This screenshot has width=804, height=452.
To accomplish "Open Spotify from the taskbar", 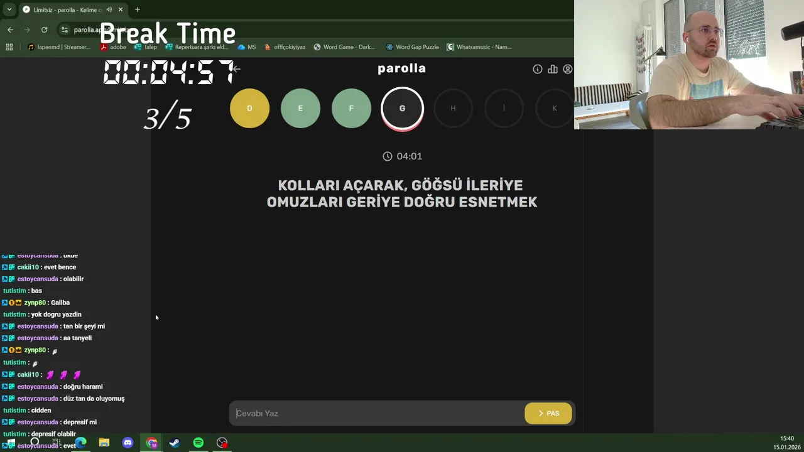I will tap(198, 443).
